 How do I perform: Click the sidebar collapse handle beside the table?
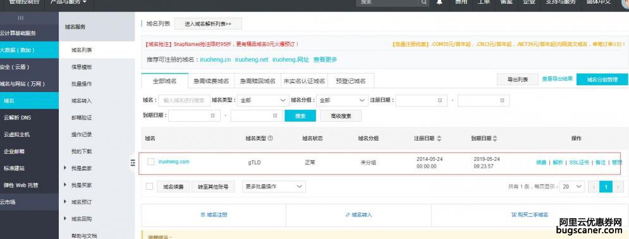click(x=133, y=163)
